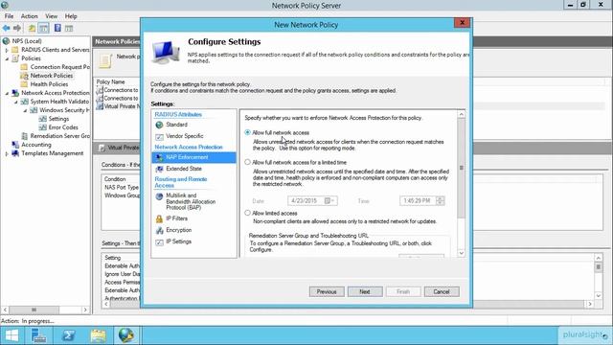The height and width of the screenshot is (345, 613).
Task: Click the Cancel button
Action: [442, 291]
